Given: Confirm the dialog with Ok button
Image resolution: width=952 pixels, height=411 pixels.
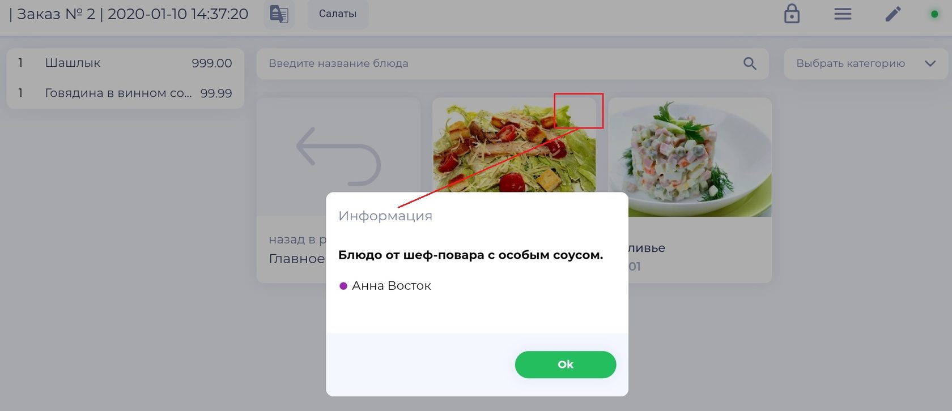Looking at the screenshot, I should 566,365.
